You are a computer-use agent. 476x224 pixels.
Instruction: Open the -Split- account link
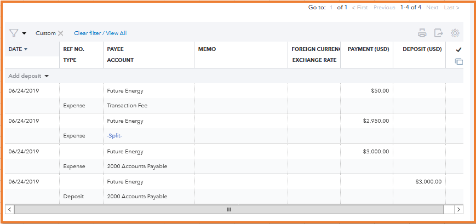pyautogui.click(x=114, y=136)
